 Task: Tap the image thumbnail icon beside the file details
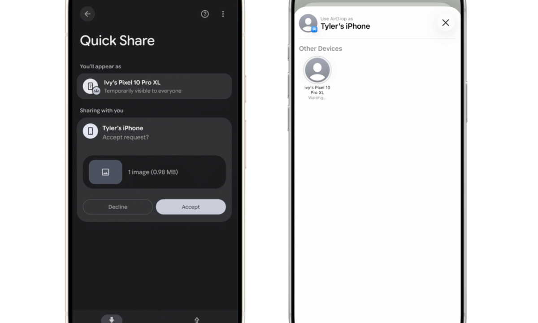click(x=105, y=172)
